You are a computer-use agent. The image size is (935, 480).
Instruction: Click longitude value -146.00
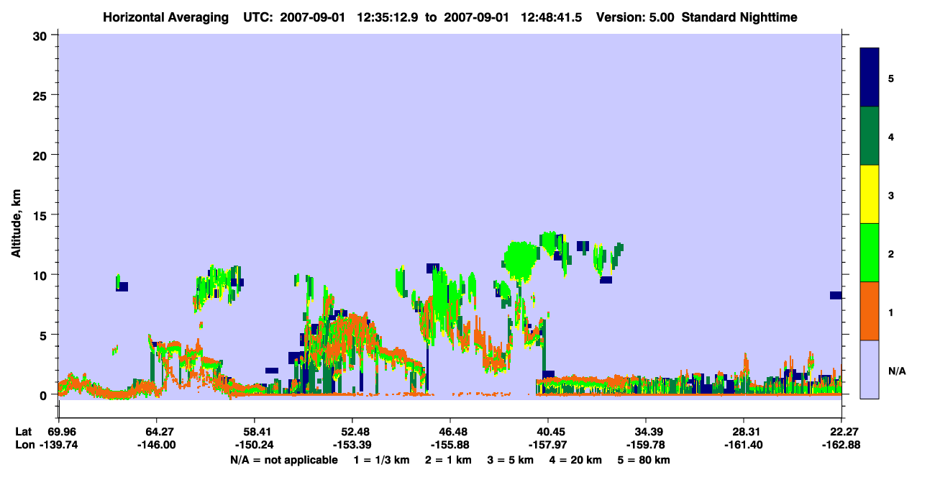click(156, 445)
